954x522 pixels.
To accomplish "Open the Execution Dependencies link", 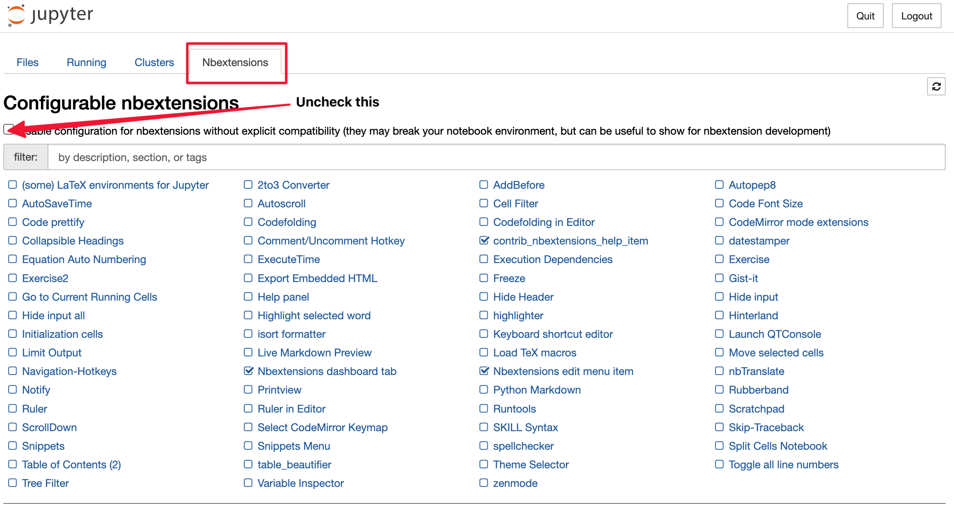I will pyautogui.click(x=553, y=259).
